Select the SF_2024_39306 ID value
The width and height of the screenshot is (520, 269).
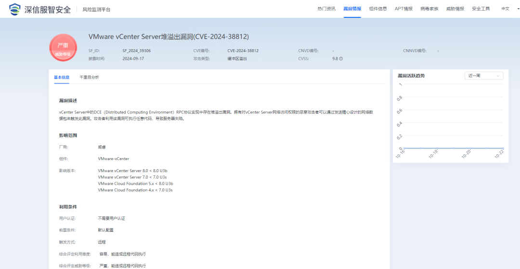[137, 51]
